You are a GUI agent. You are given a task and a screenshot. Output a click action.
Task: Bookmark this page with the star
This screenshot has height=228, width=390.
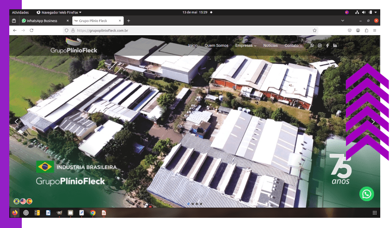point(314,30)
